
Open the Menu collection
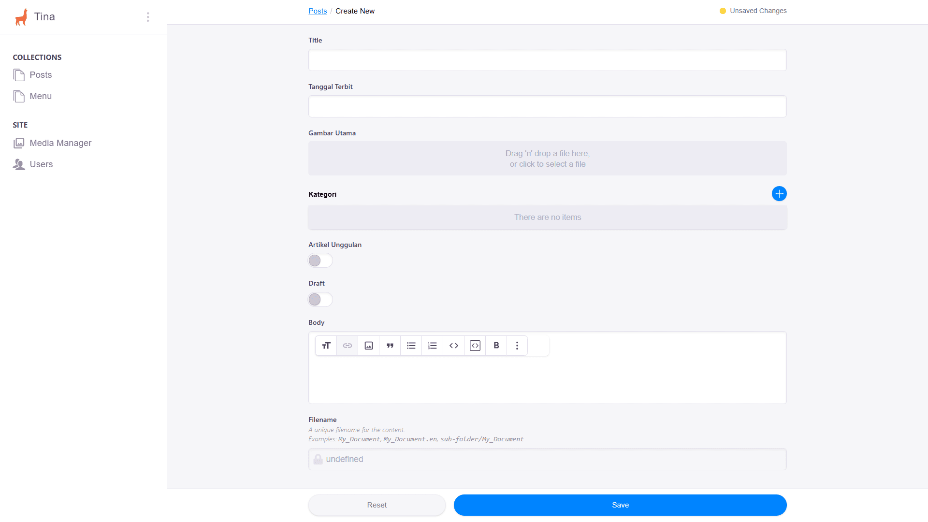click(x=41, y=96)
